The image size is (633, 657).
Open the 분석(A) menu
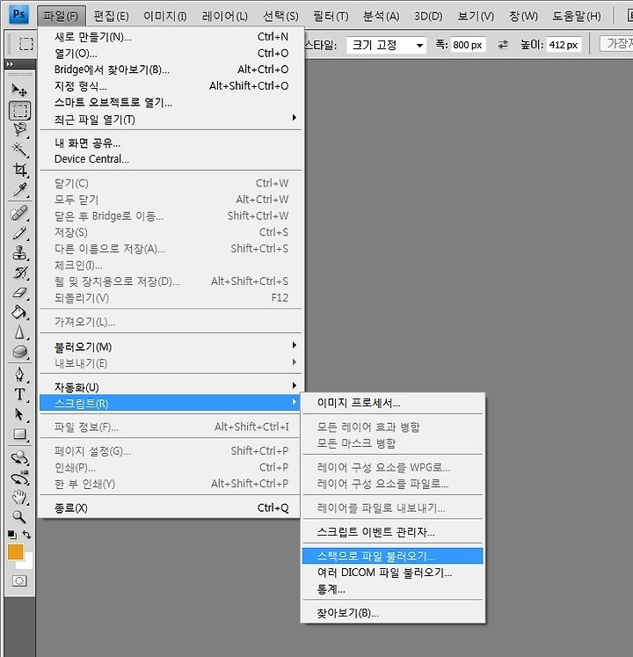[x=381, y=17]
